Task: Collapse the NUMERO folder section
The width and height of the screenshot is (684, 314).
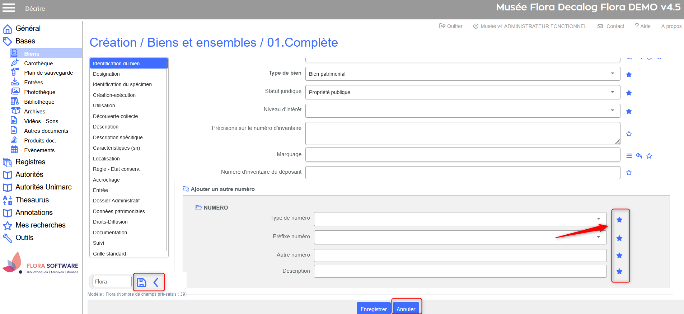Action: point(198,207)
